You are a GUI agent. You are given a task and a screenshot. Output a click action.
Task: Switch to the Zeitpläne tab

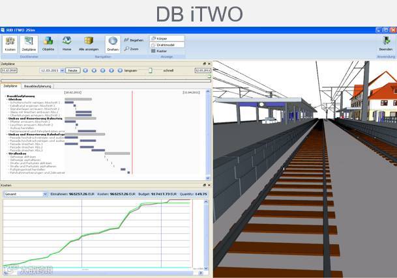pos(10,86)
